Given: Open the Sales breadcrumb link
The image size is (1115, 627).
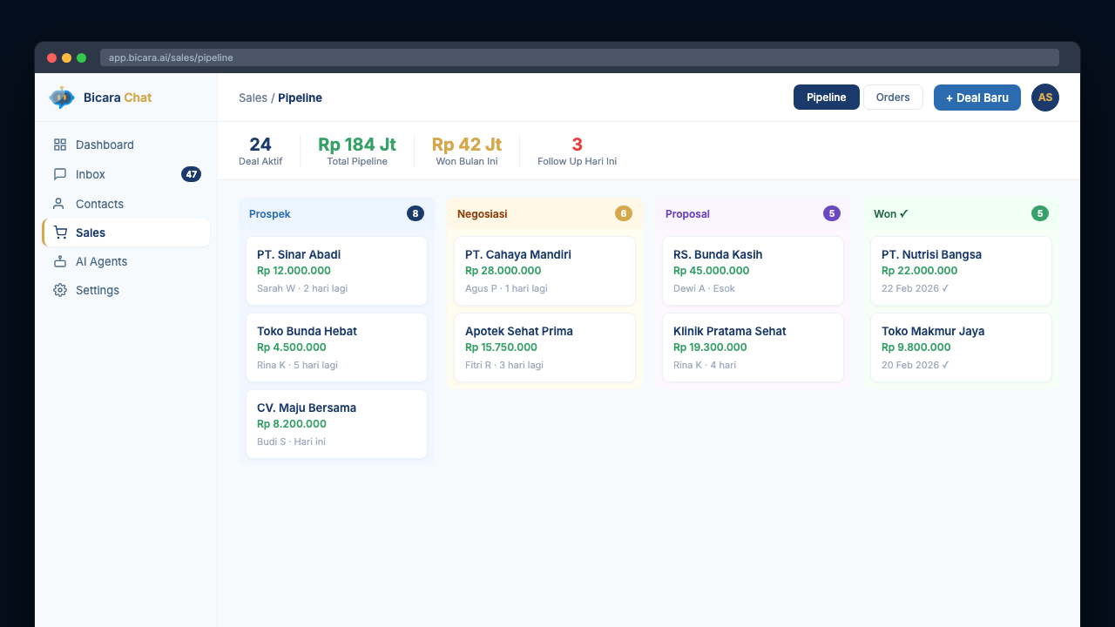Looking at the screenshot, I should [253, 98].
